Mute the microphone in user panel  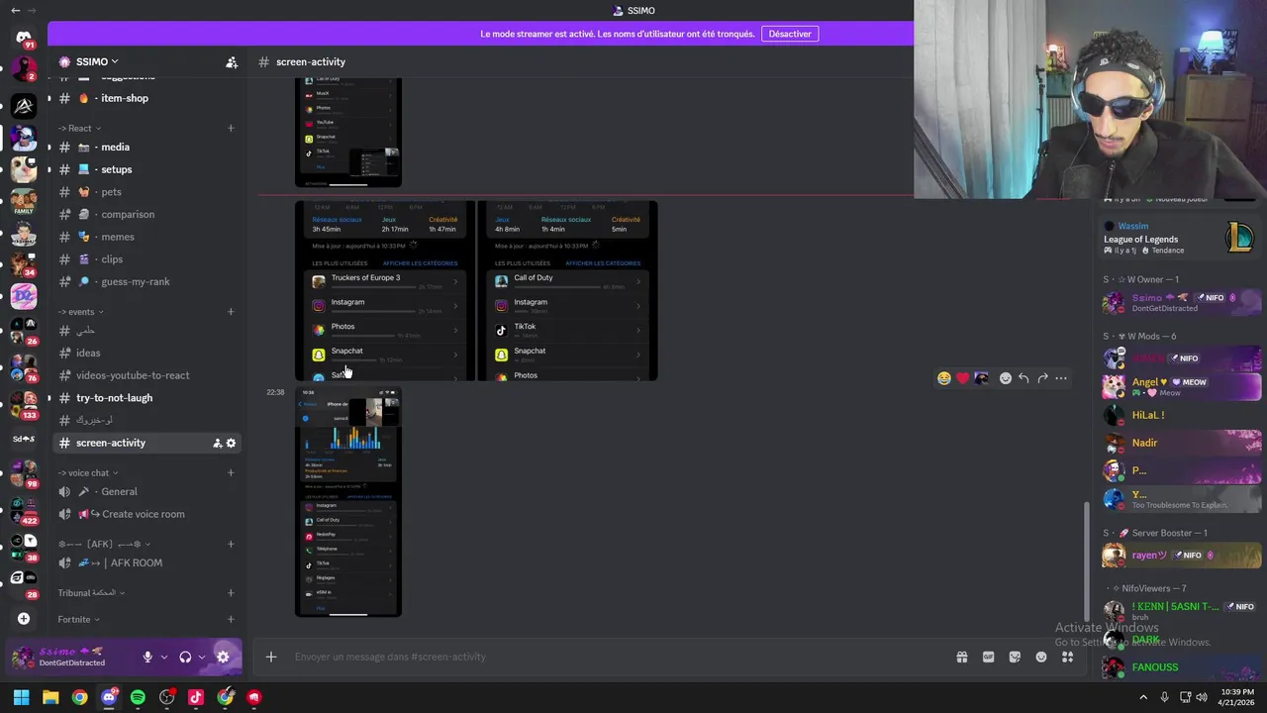point(147,657)
